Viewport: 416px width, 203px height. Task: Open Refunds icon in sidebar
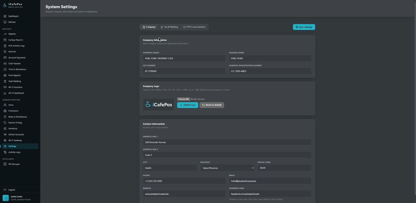click(x=5, y=51)
